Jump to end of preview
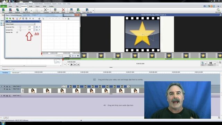The height and width of the screenshot is (125, 222). (78, 65)
